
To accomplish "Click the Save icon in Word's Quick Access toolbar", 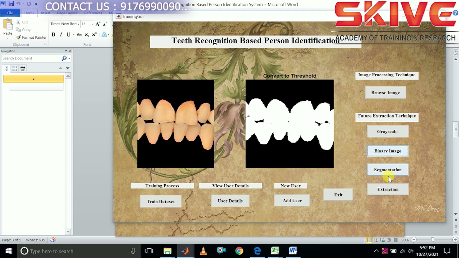I will click(11, 4).
